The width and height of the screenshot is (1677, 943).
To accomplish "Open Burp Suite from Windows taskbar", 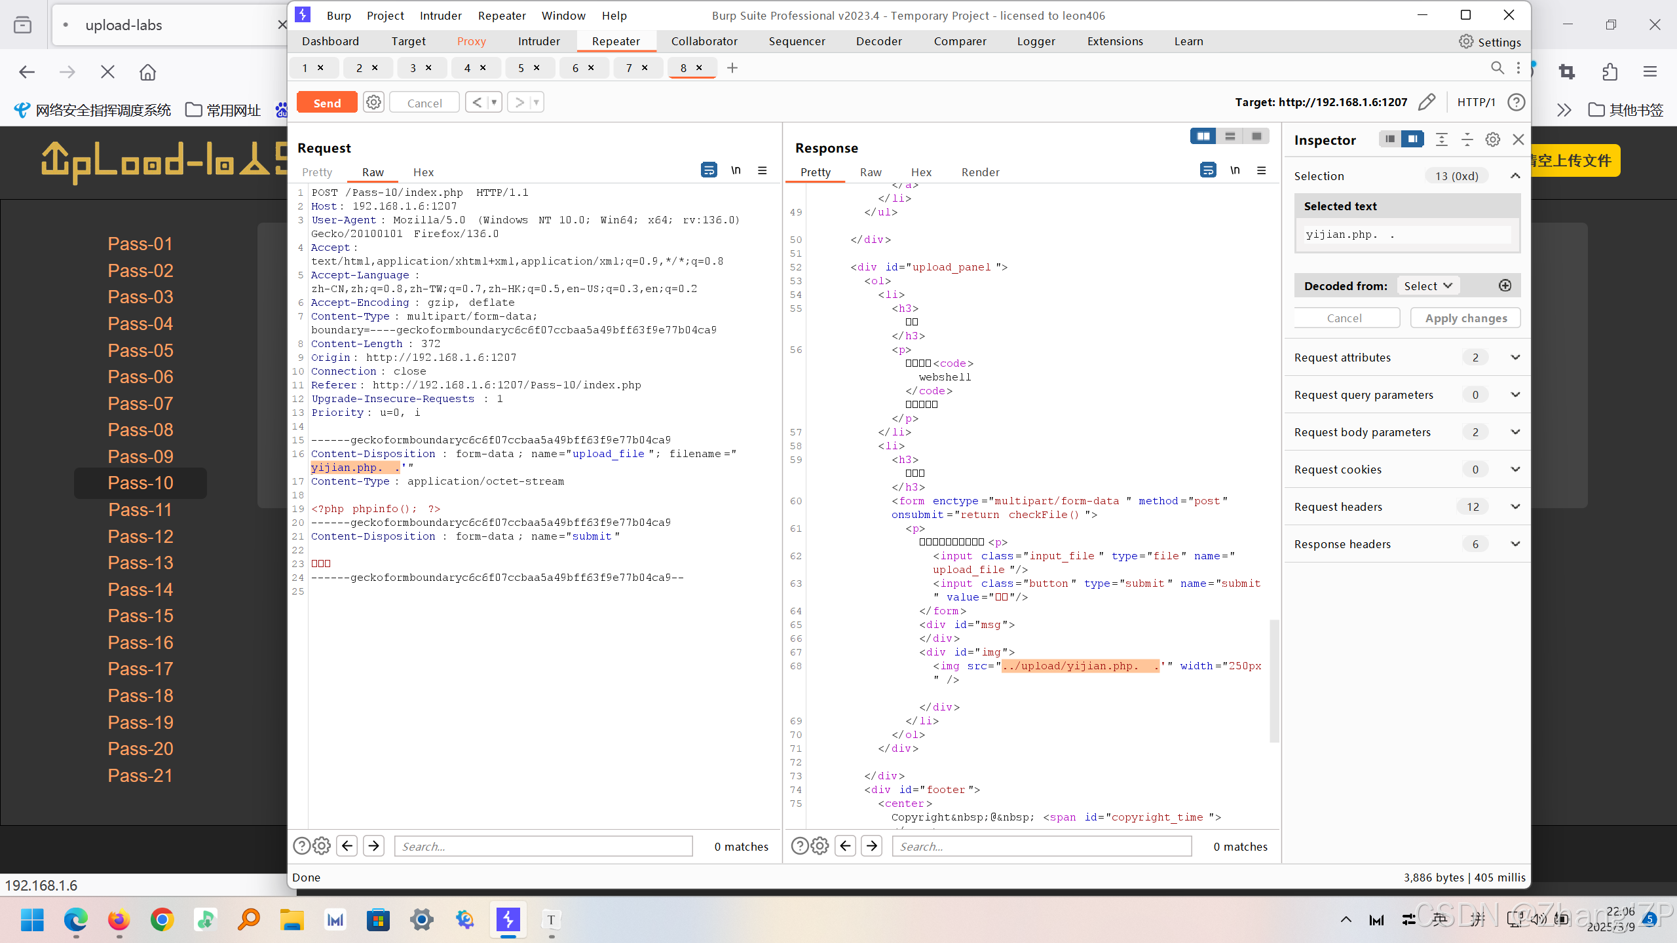I will [x=508, y=920].
